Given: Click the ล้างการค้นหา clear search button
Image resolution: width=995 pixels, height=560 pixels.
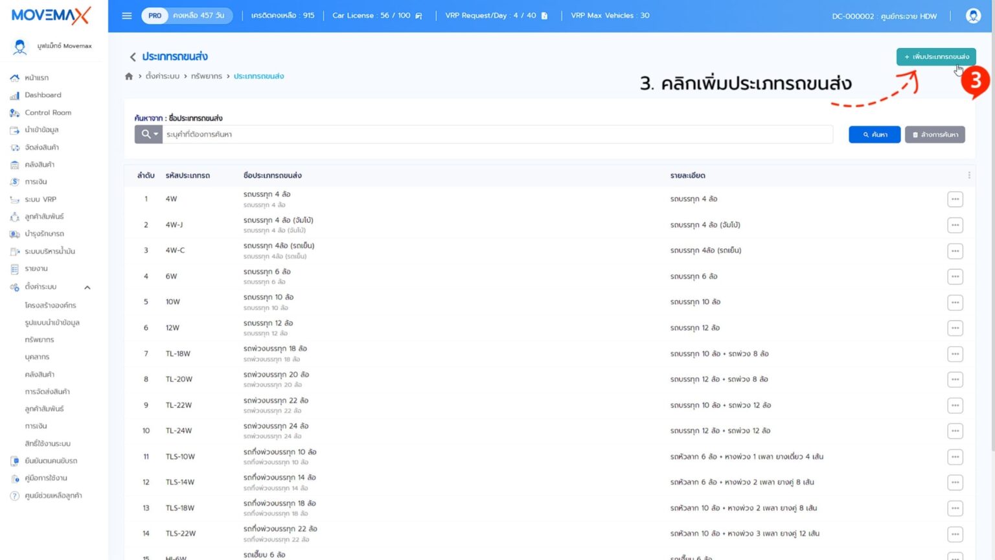Looking at the screenshot, I should point(934,135).
